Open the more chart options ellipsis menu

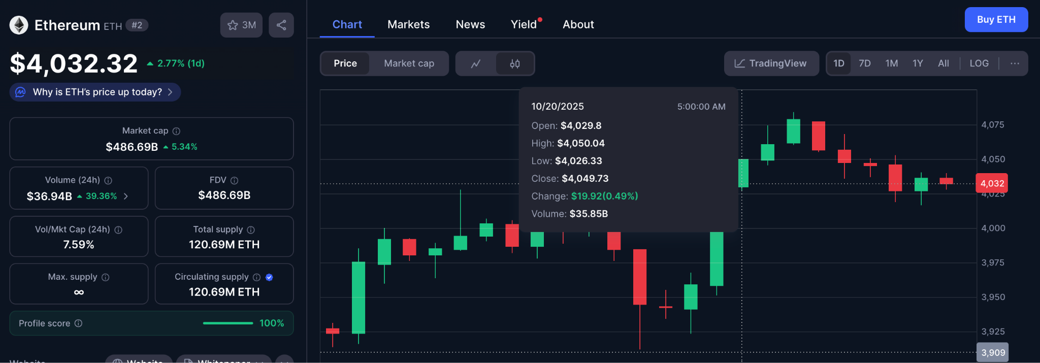(1015, 63)
